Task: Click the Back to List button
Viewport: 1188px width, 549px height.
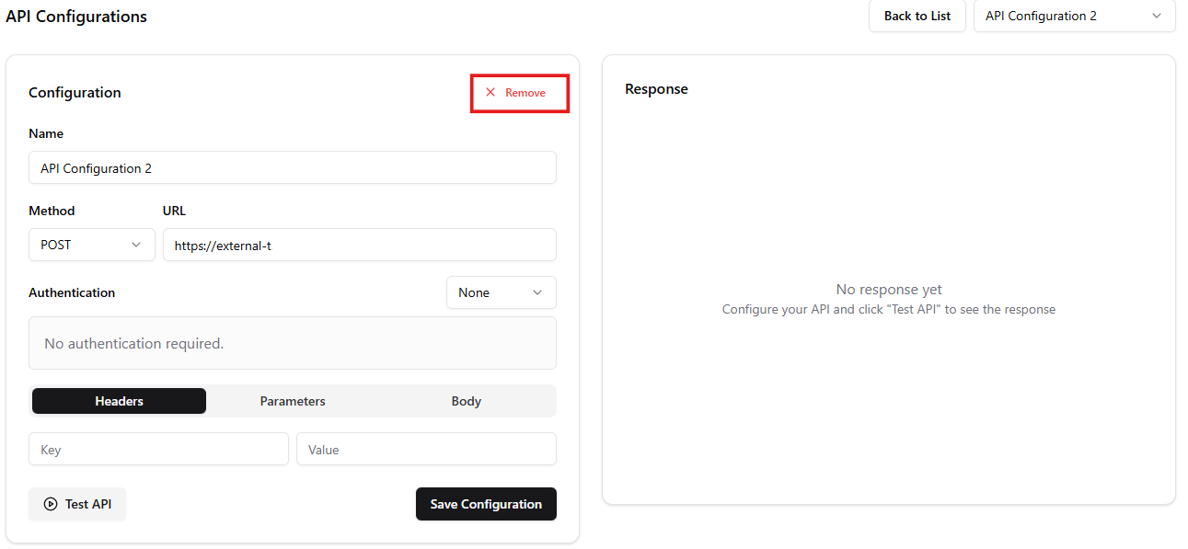Action: tap(917, 16)
